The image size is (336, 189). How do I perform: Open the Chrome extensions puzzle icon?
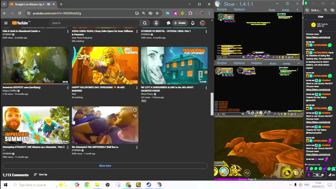[190, 13]
